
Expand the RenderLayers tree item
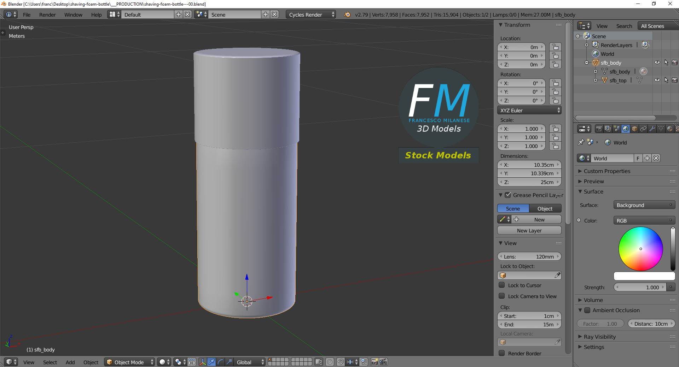point(587,45)
